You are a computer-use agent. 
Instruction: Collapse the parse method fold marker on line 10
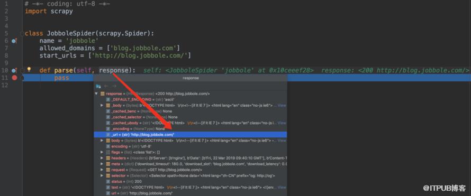pyautogui.click(x=22, y=70)
